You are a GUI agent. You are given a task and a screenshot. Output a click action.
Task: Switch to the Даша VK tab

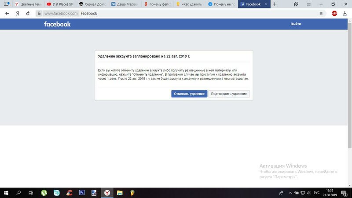(x=125, y=4)
